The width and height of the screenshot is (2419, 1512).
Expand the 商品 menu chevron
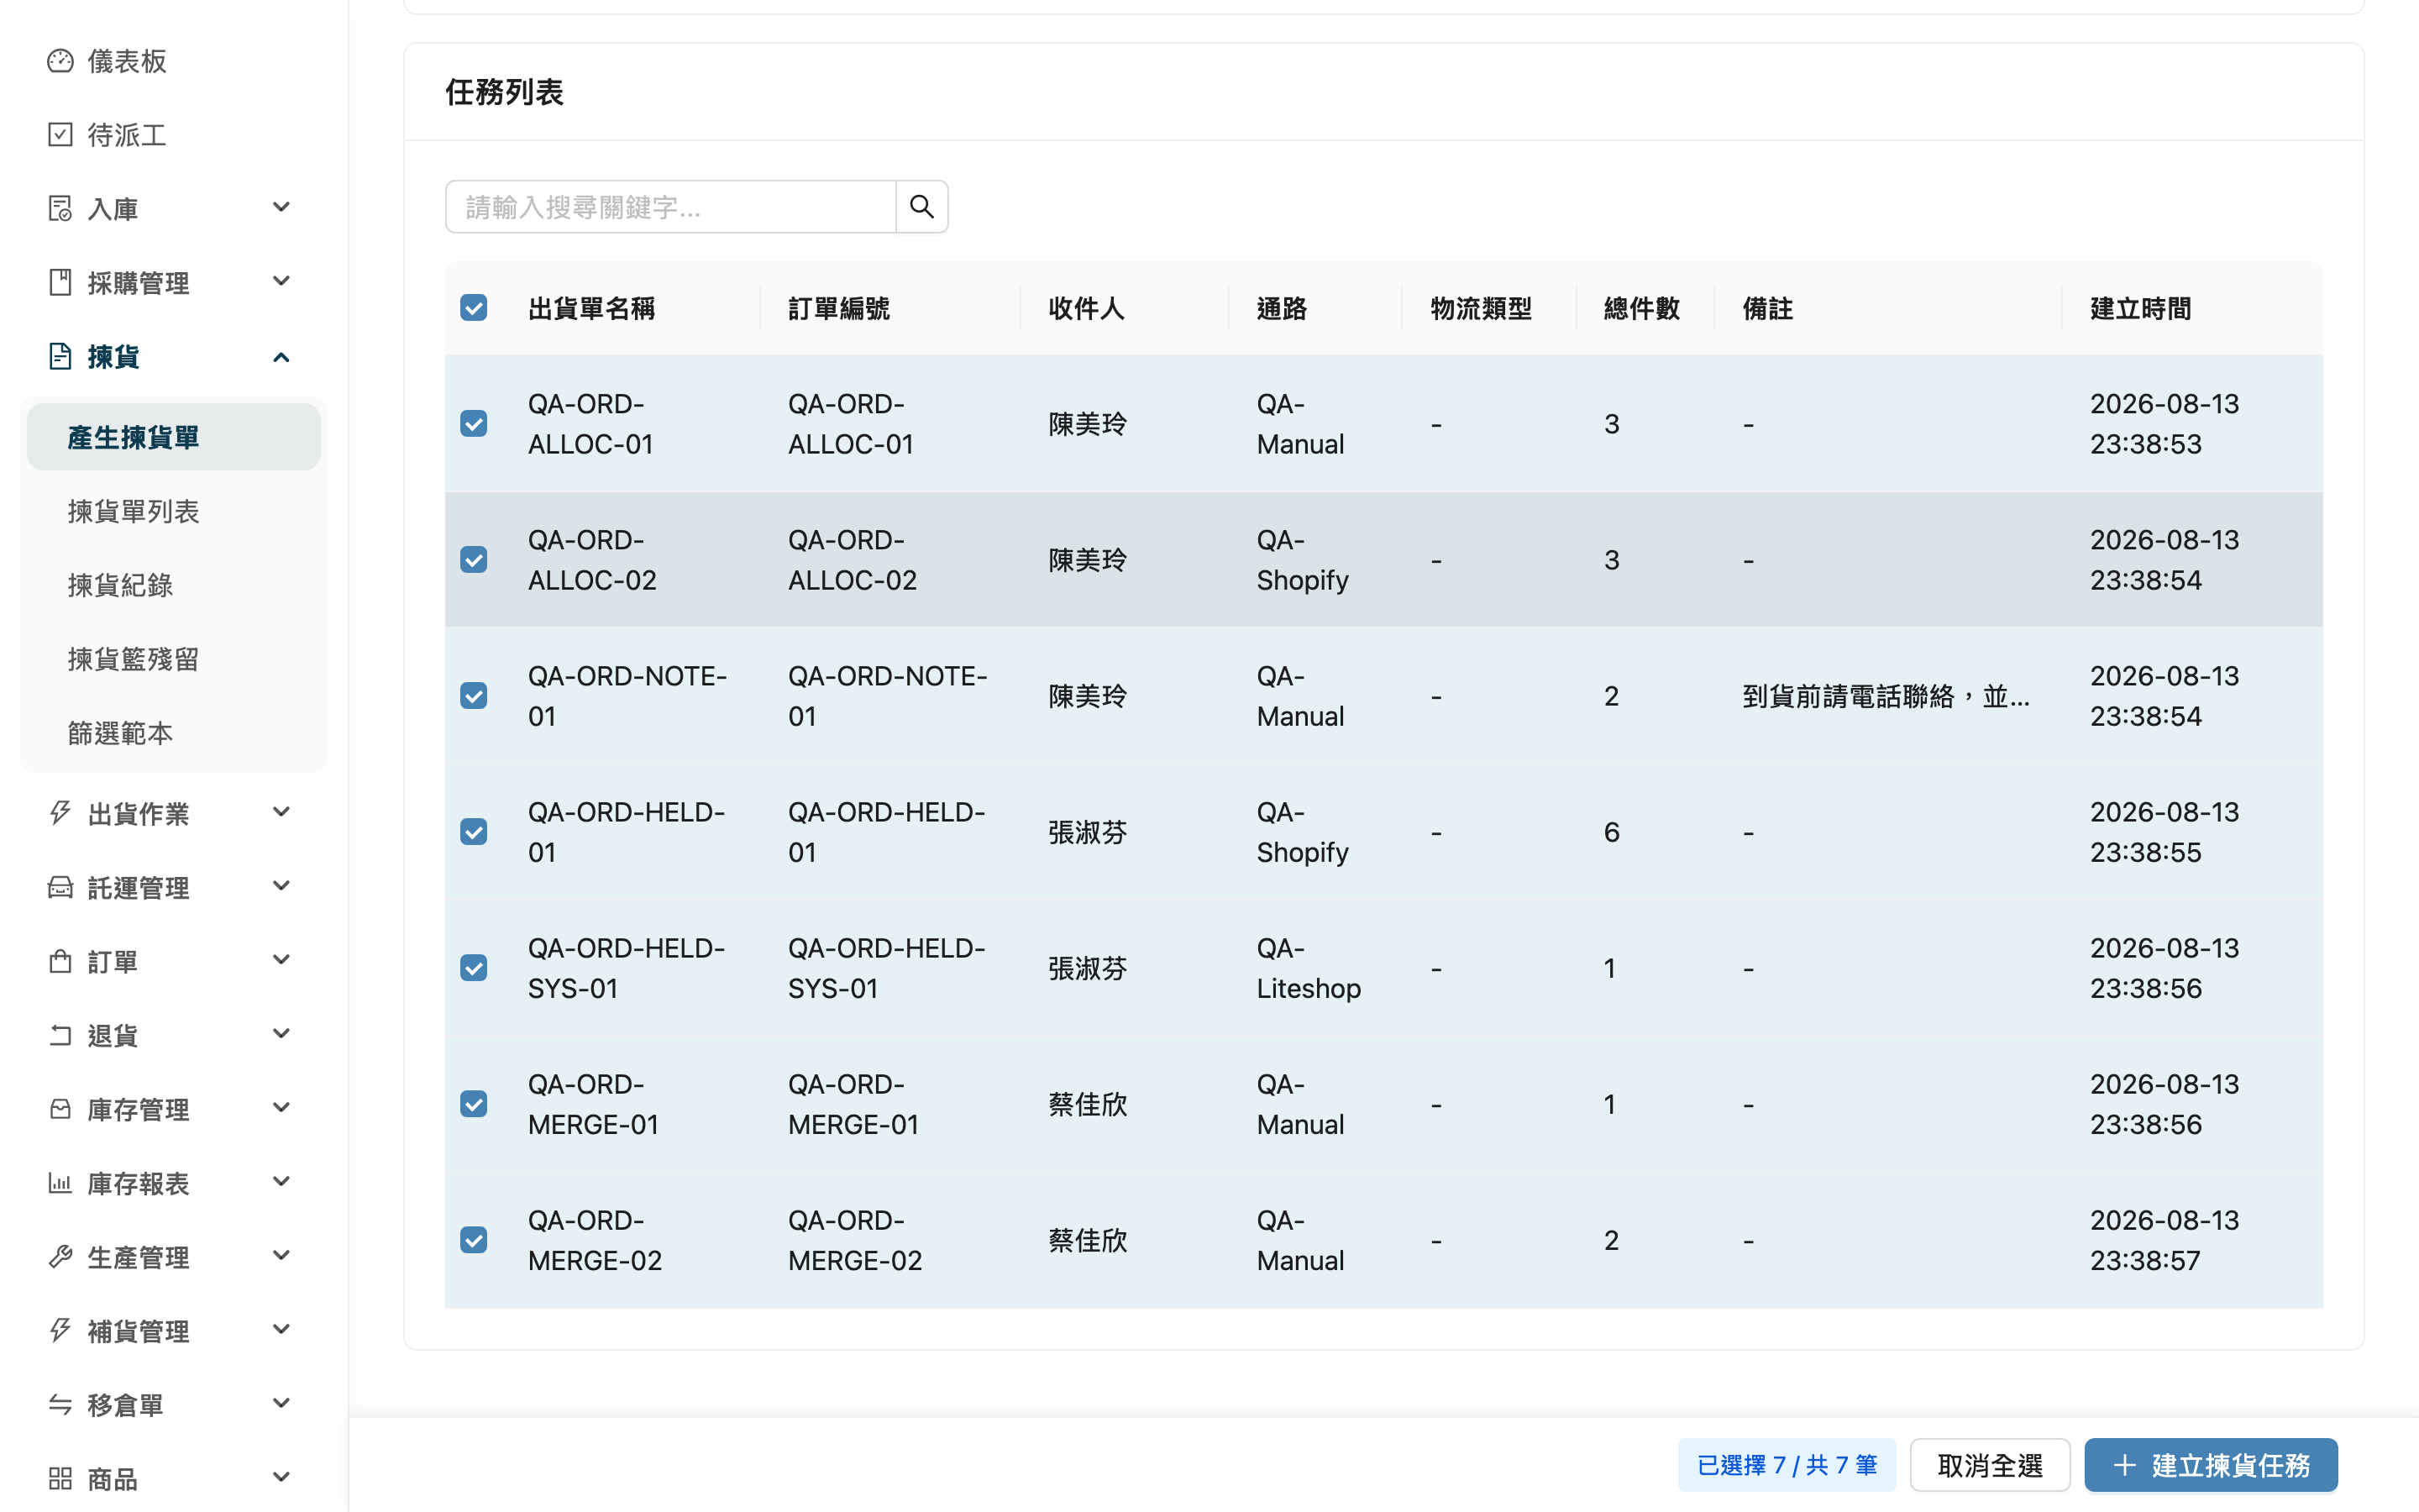pyautogui.click(x=281, y=1477)
